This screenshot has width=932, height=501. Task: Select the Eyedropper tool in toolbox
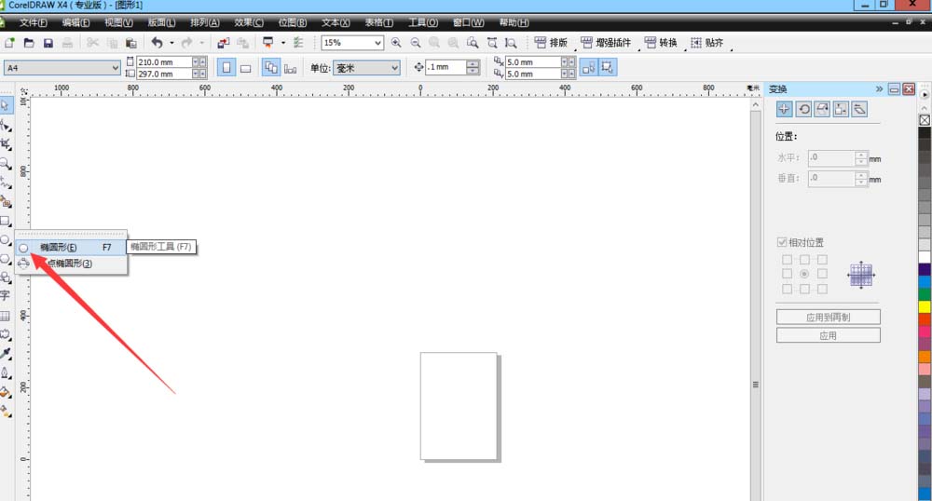coord(7,354)
